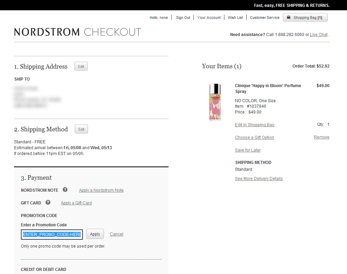Open Customer Service page
Image resolution: width=347 pixels, height=274 pixels.
tap(265, 17)
